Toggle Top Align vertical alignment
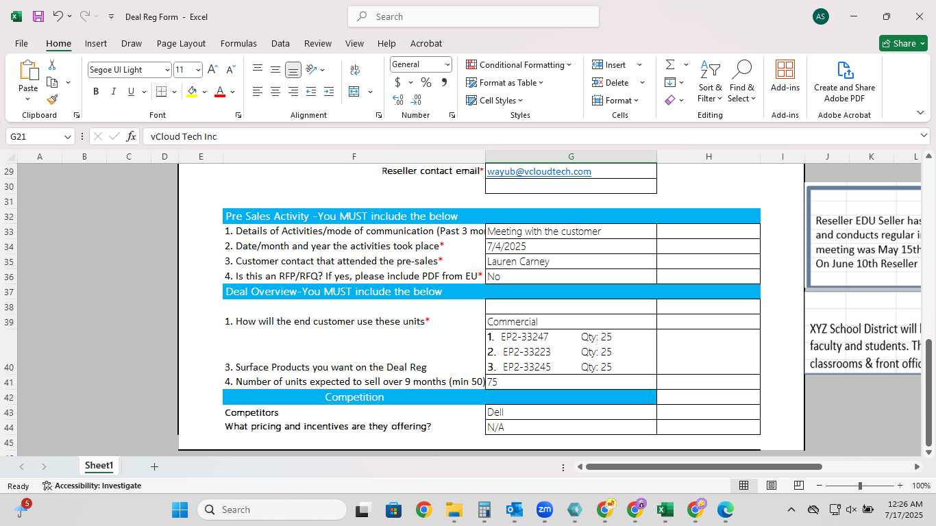This screenshot has height=526, width=936. point(258,69)
